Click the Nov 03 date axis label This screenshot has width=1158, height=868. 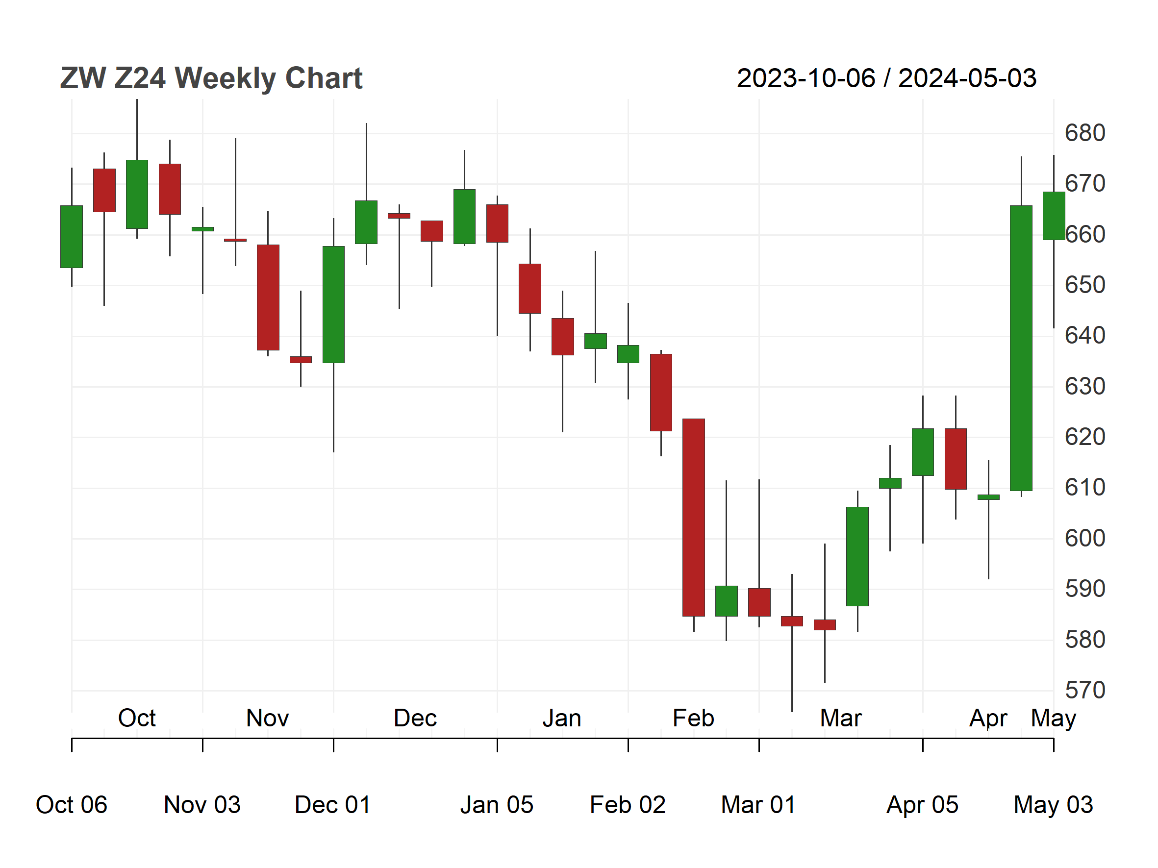click(202, 805)
